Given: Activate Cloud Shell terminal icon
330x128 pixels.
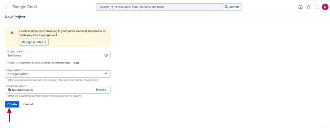Looking at the screenshot, I should point(301,7).
